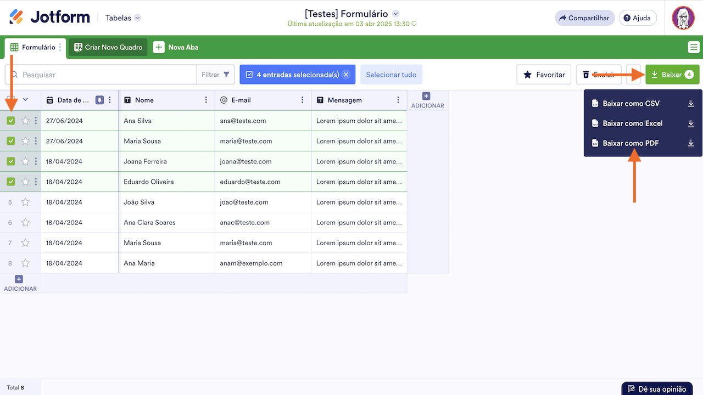Open row menu for Eduardo Oliveira

click(x=36, y=182)
